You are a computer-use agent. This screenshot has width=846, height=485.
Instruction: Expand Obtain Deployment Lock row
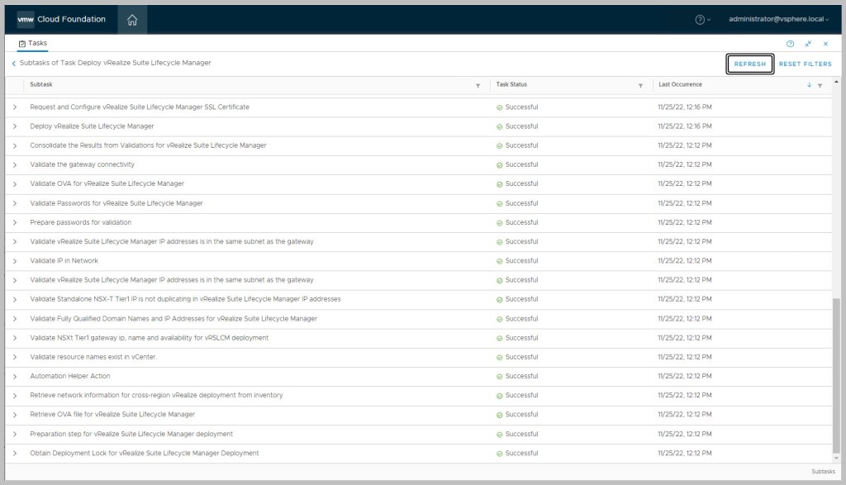(15, 453)
